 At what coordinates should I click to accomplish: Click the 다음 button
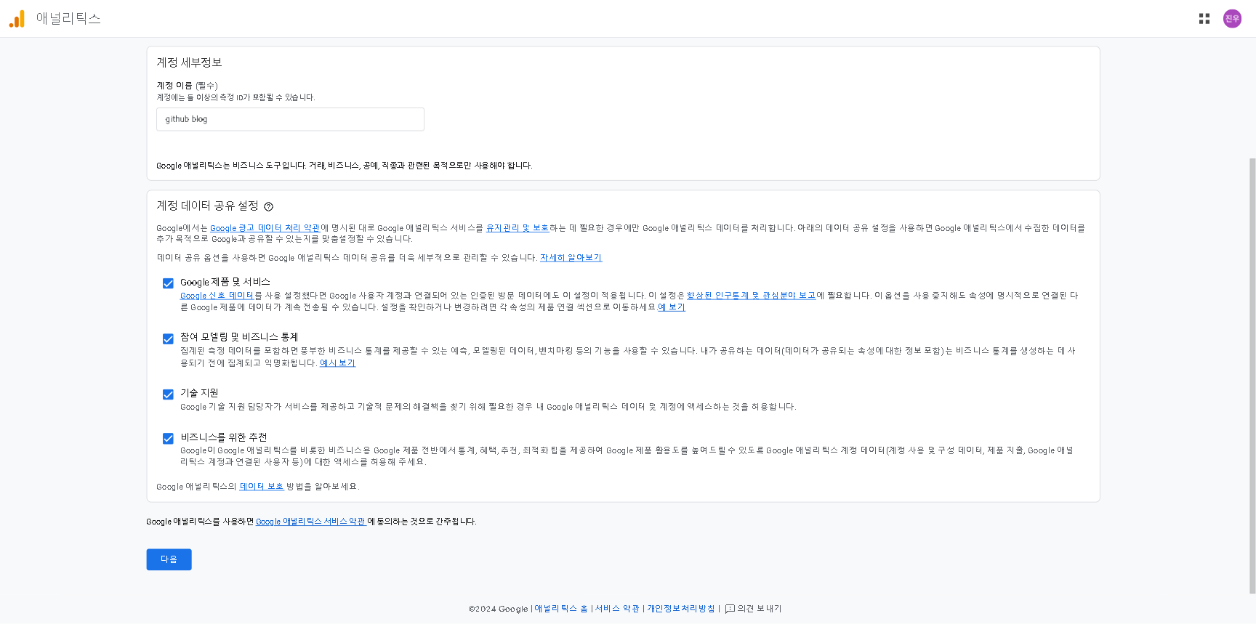click(x=169, y=559)
